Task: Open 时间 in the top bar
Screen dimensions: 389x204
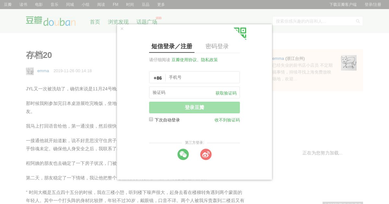Action: tap(130, 5)
